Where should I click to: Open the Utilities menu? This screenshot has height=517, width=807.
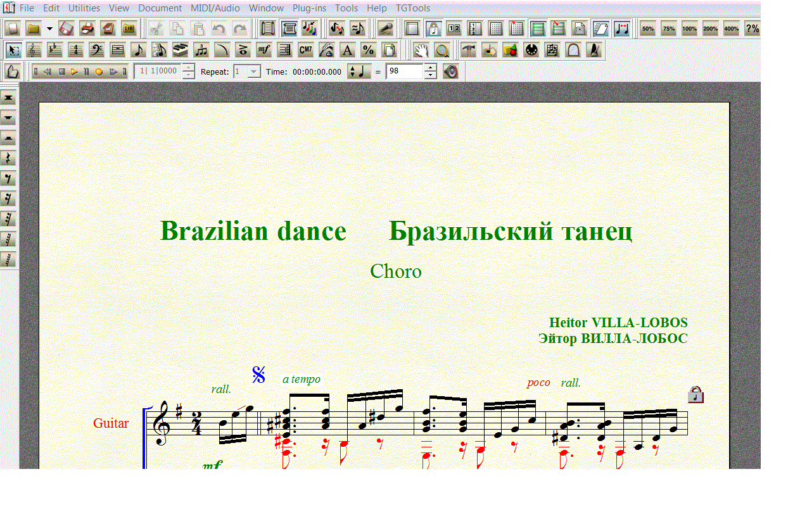pyautogui.click(x=84, y=8)
